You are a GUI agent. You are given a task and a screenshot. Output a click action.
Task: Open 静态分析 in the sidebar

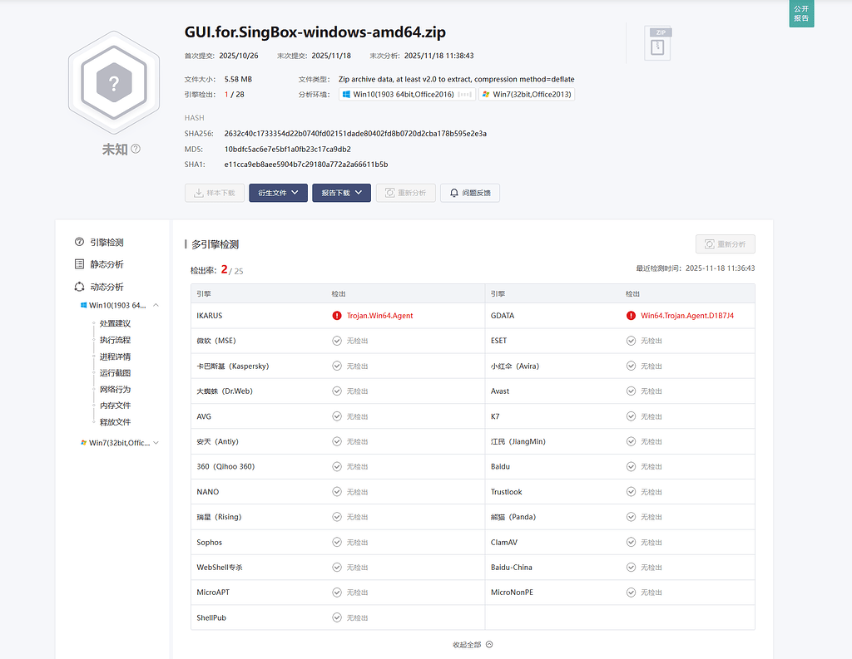(x=106, y=264)
